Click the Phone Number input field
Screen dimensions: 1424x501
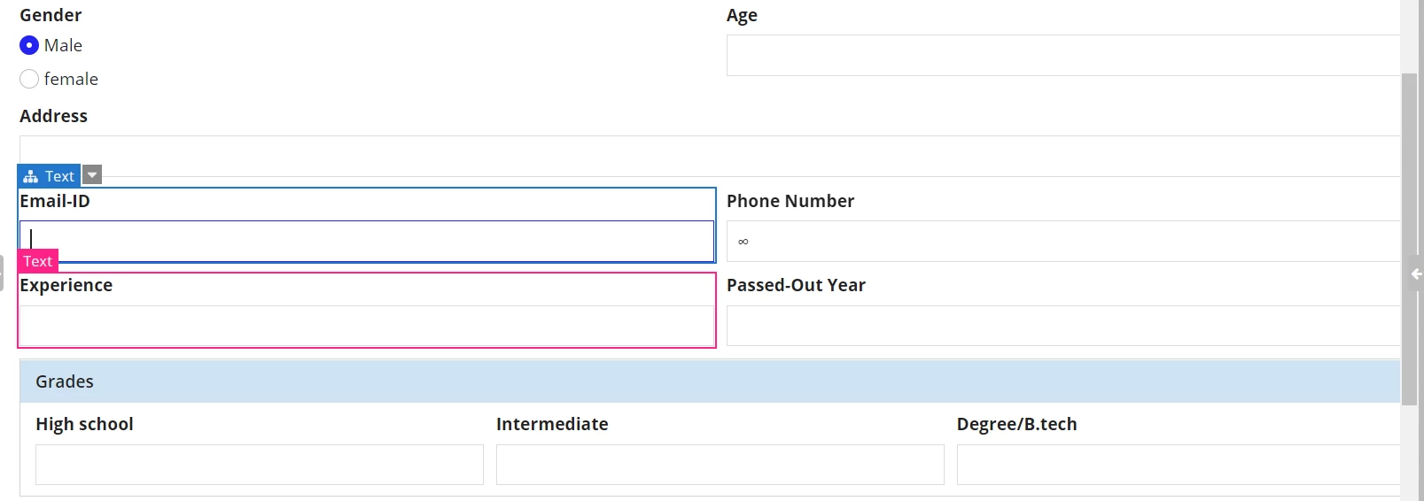pyautogui.click(x=1063, y=241)
